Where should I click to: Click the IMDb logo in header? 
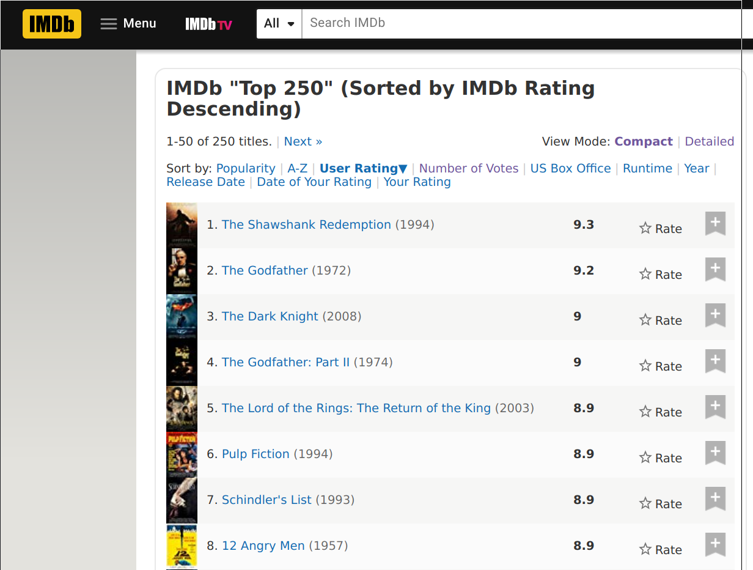pyautogui.click(x=52, y=24)
